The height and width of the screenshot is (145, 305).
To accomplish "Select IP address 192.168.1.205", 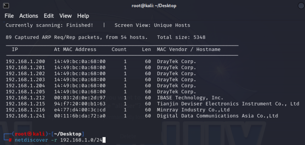I will [25, 92].
